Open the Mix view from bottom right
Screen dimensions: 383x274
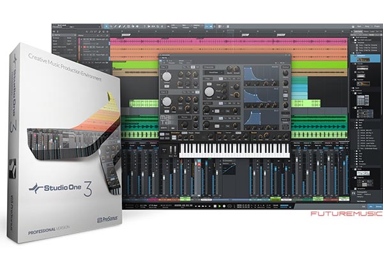click(371, 206)
